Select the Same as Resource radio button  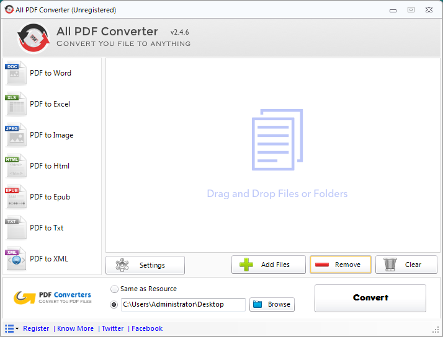(x=114, y=289)
